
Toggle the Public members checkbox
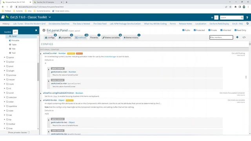pos(183,30)
